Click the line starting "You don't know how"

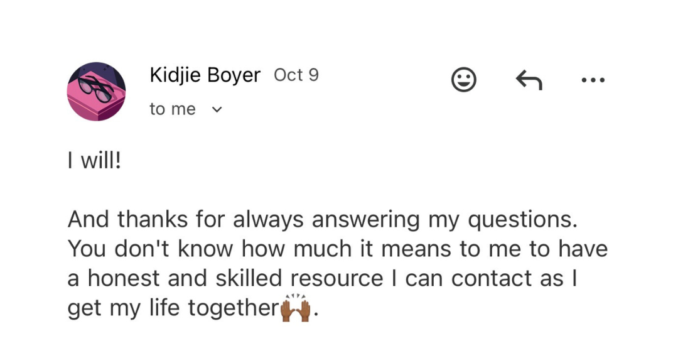click(x=338, y=249)
